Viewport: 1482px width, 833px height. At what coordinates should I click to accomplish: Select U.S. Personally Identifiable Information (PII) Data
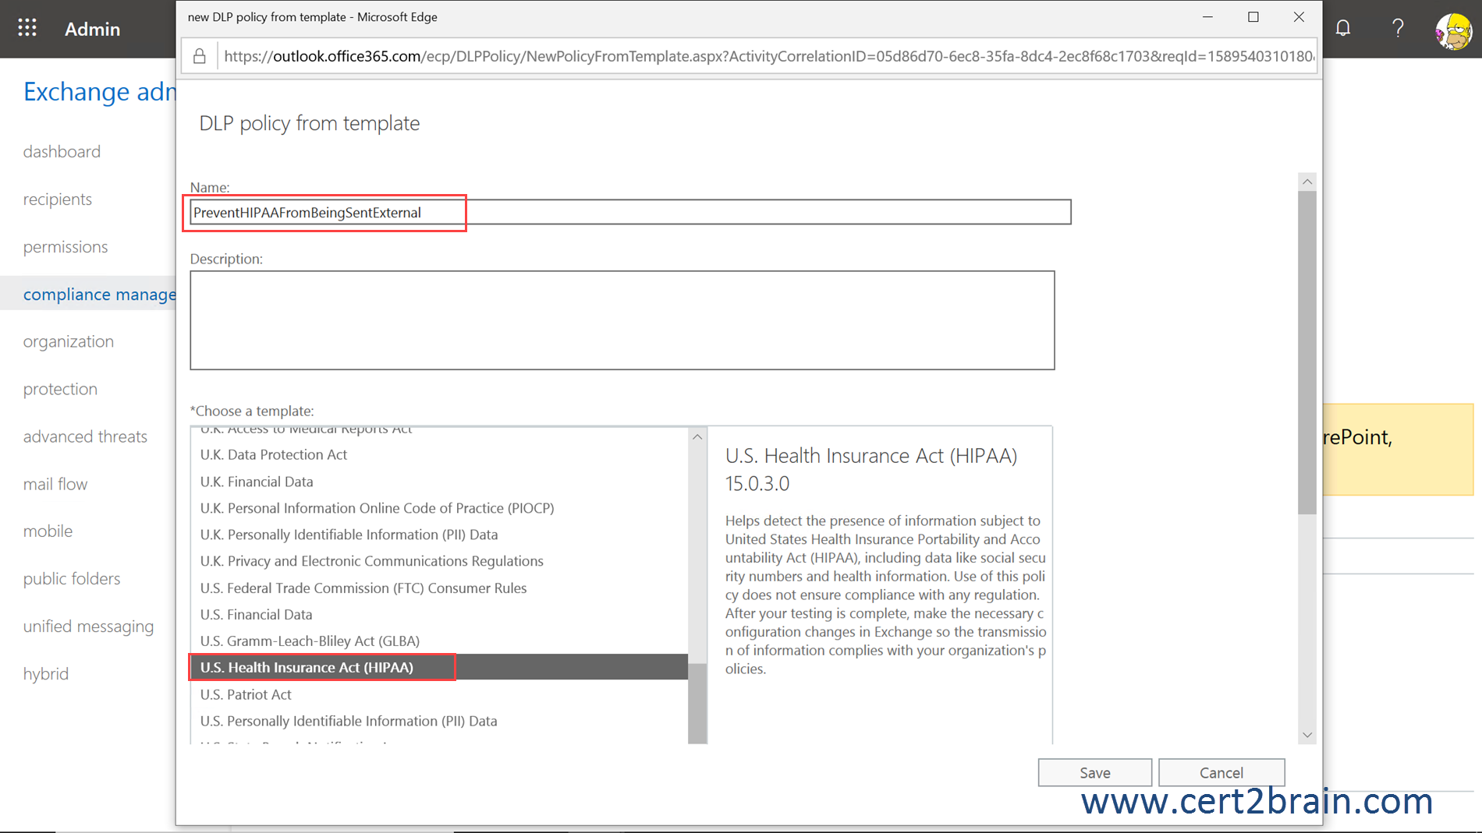click(x=440, y=721)
